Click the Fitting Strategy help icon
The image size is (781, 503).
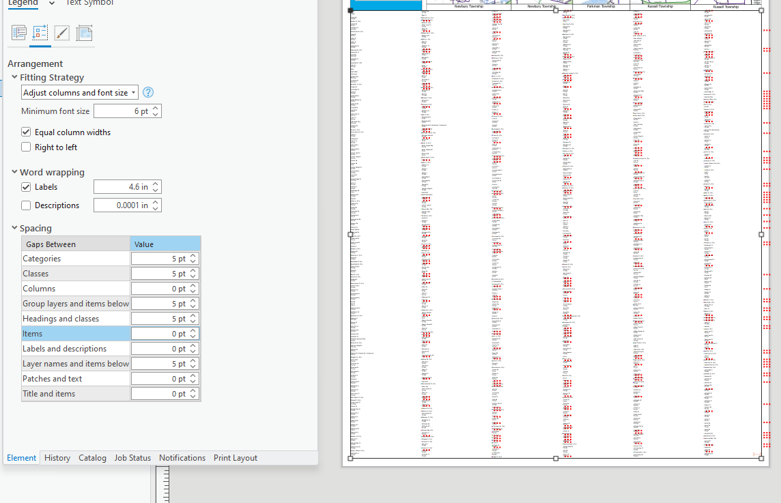147,92
